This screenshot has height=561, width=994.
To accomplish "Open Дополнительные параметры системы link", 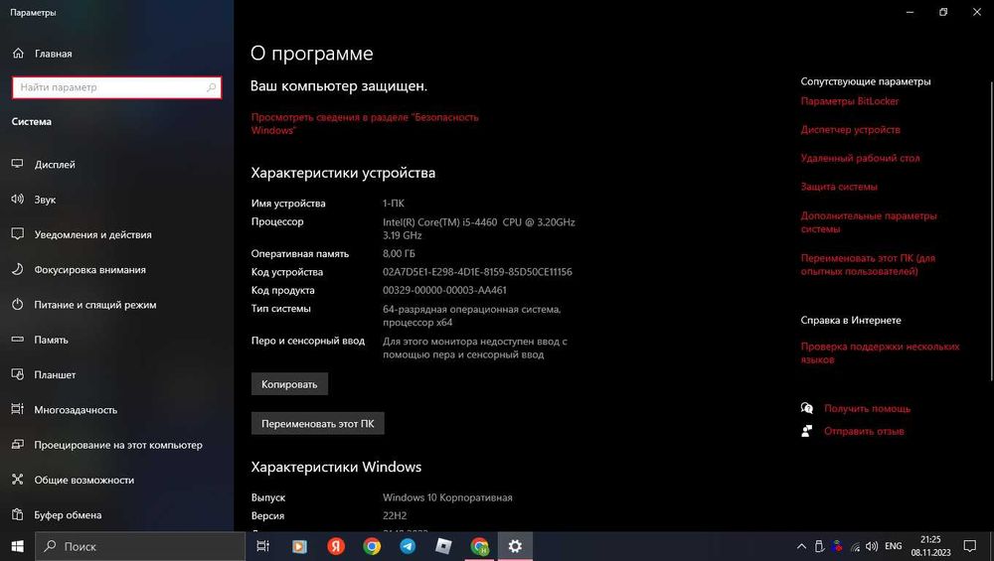I will (x=869, y=222).
